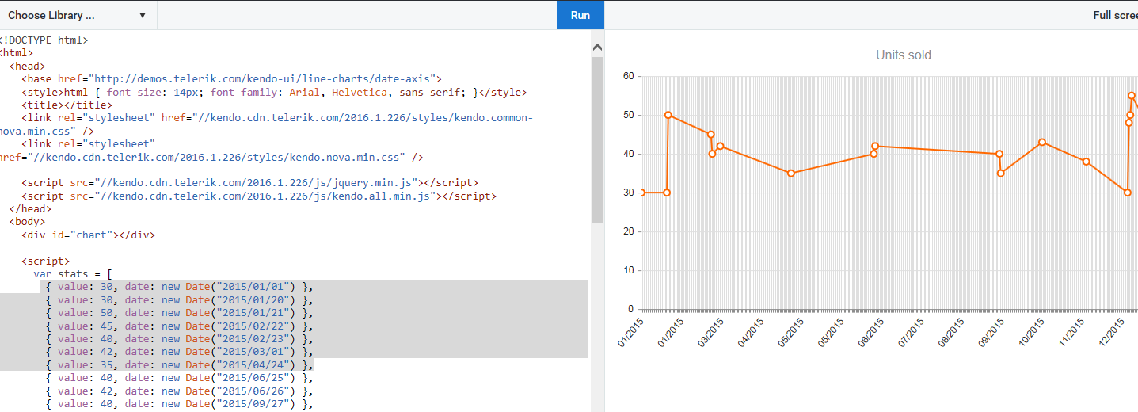Click the code editor scroll-up arrow
This screenshot has height=412, width=1138.
(x=597, y=48)
